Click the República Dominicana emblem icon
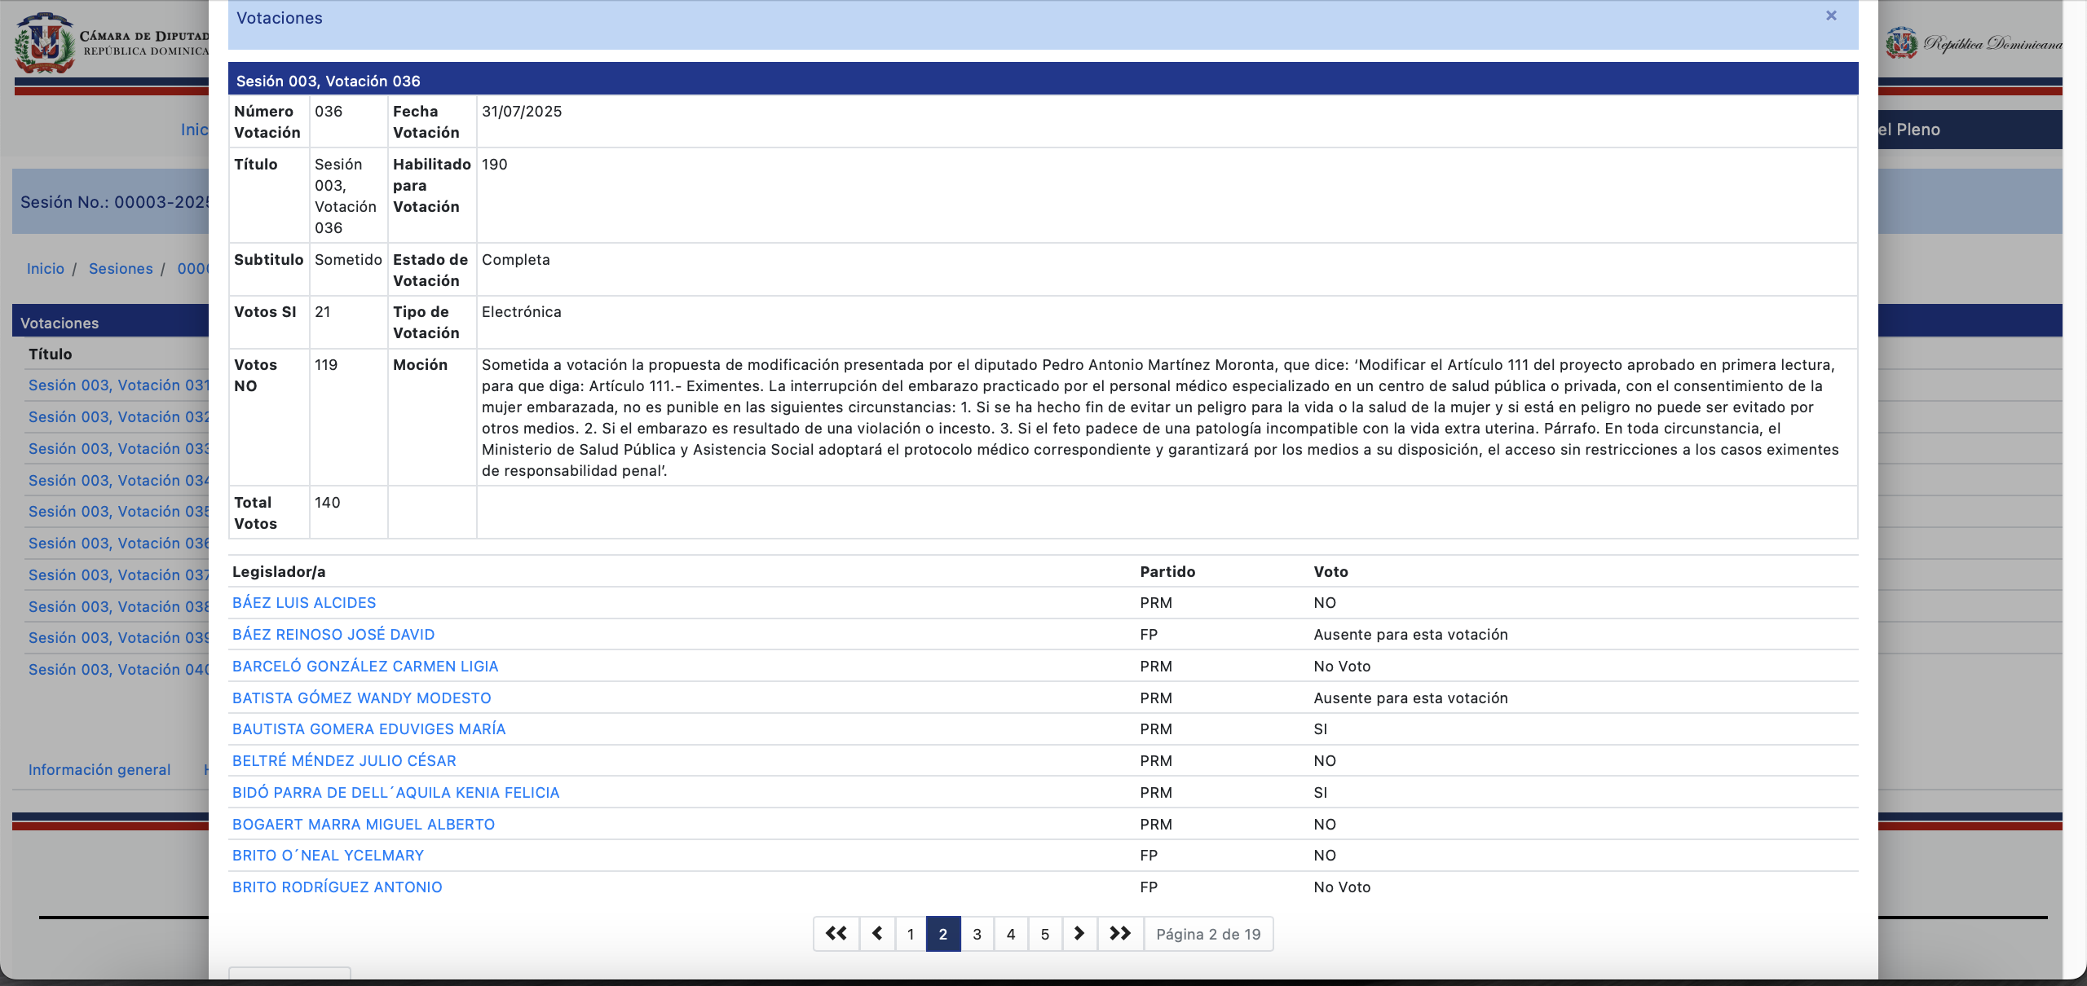The image size is (2087, 986). click(x=1902, y=43)
